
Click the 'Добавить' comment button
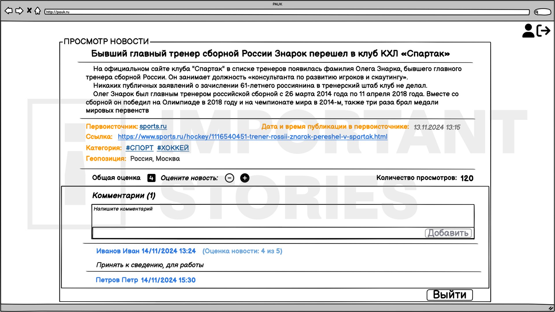tap(448, 233)
